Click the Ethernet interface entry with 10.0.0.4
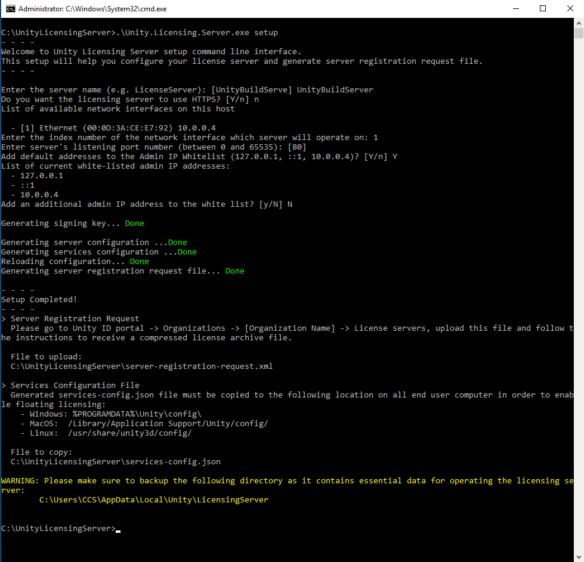The image size is (584, 562). pyautogui.click(x=113, y=128)
